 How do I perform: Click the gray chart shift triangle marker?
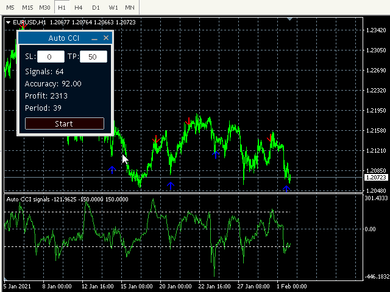point(290,20)
